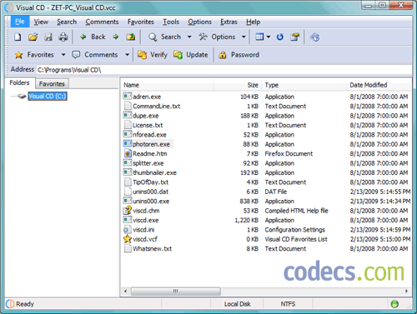The image size is (417, 314).
Task: Click the viscd.vcf star icon
Action: pyautogui.click(x=128, y=239)
